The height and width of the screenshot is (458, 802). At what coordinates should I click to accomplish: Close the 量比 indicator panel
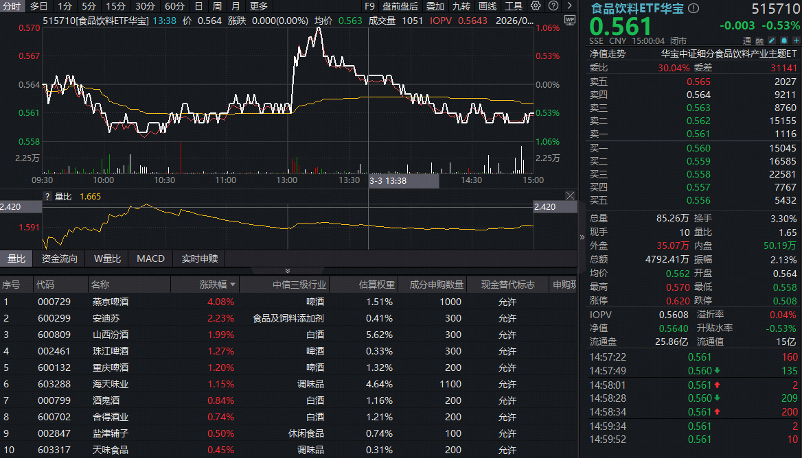pos(570,196)
